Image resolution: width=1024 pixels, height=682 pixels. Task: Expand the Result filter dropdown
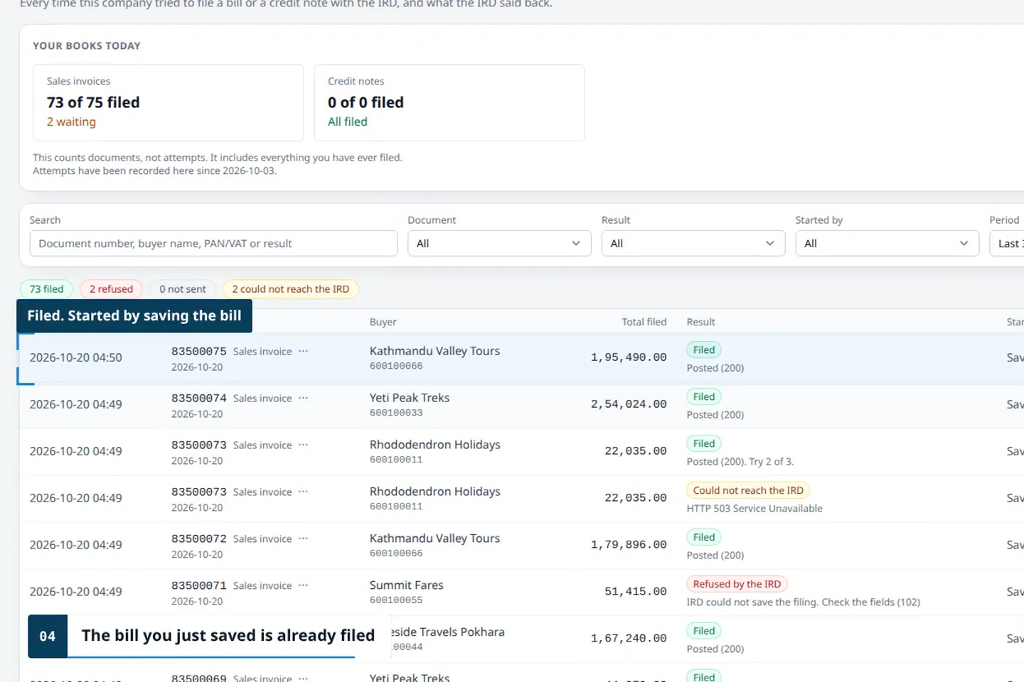(693, 244)
